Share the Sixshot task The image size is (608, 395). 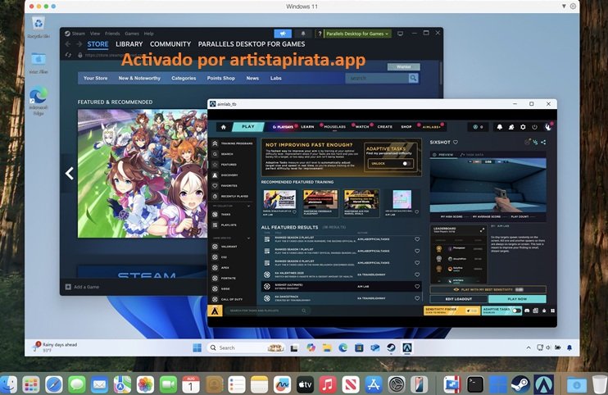(x=543, y=143)
